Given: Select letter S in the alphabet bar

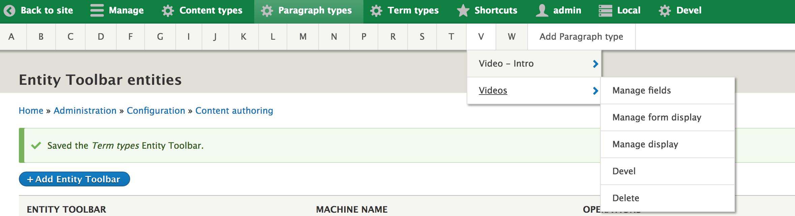Looking at the screenshot, I should pos(422,37).
